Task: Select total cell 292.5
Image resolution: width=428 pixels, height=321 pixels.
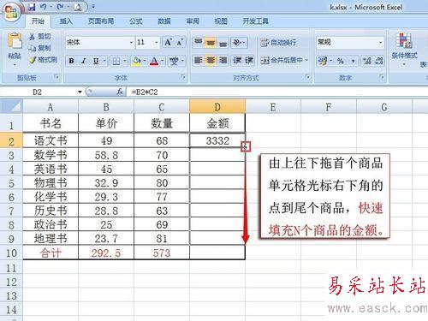Action: (106, 253)
